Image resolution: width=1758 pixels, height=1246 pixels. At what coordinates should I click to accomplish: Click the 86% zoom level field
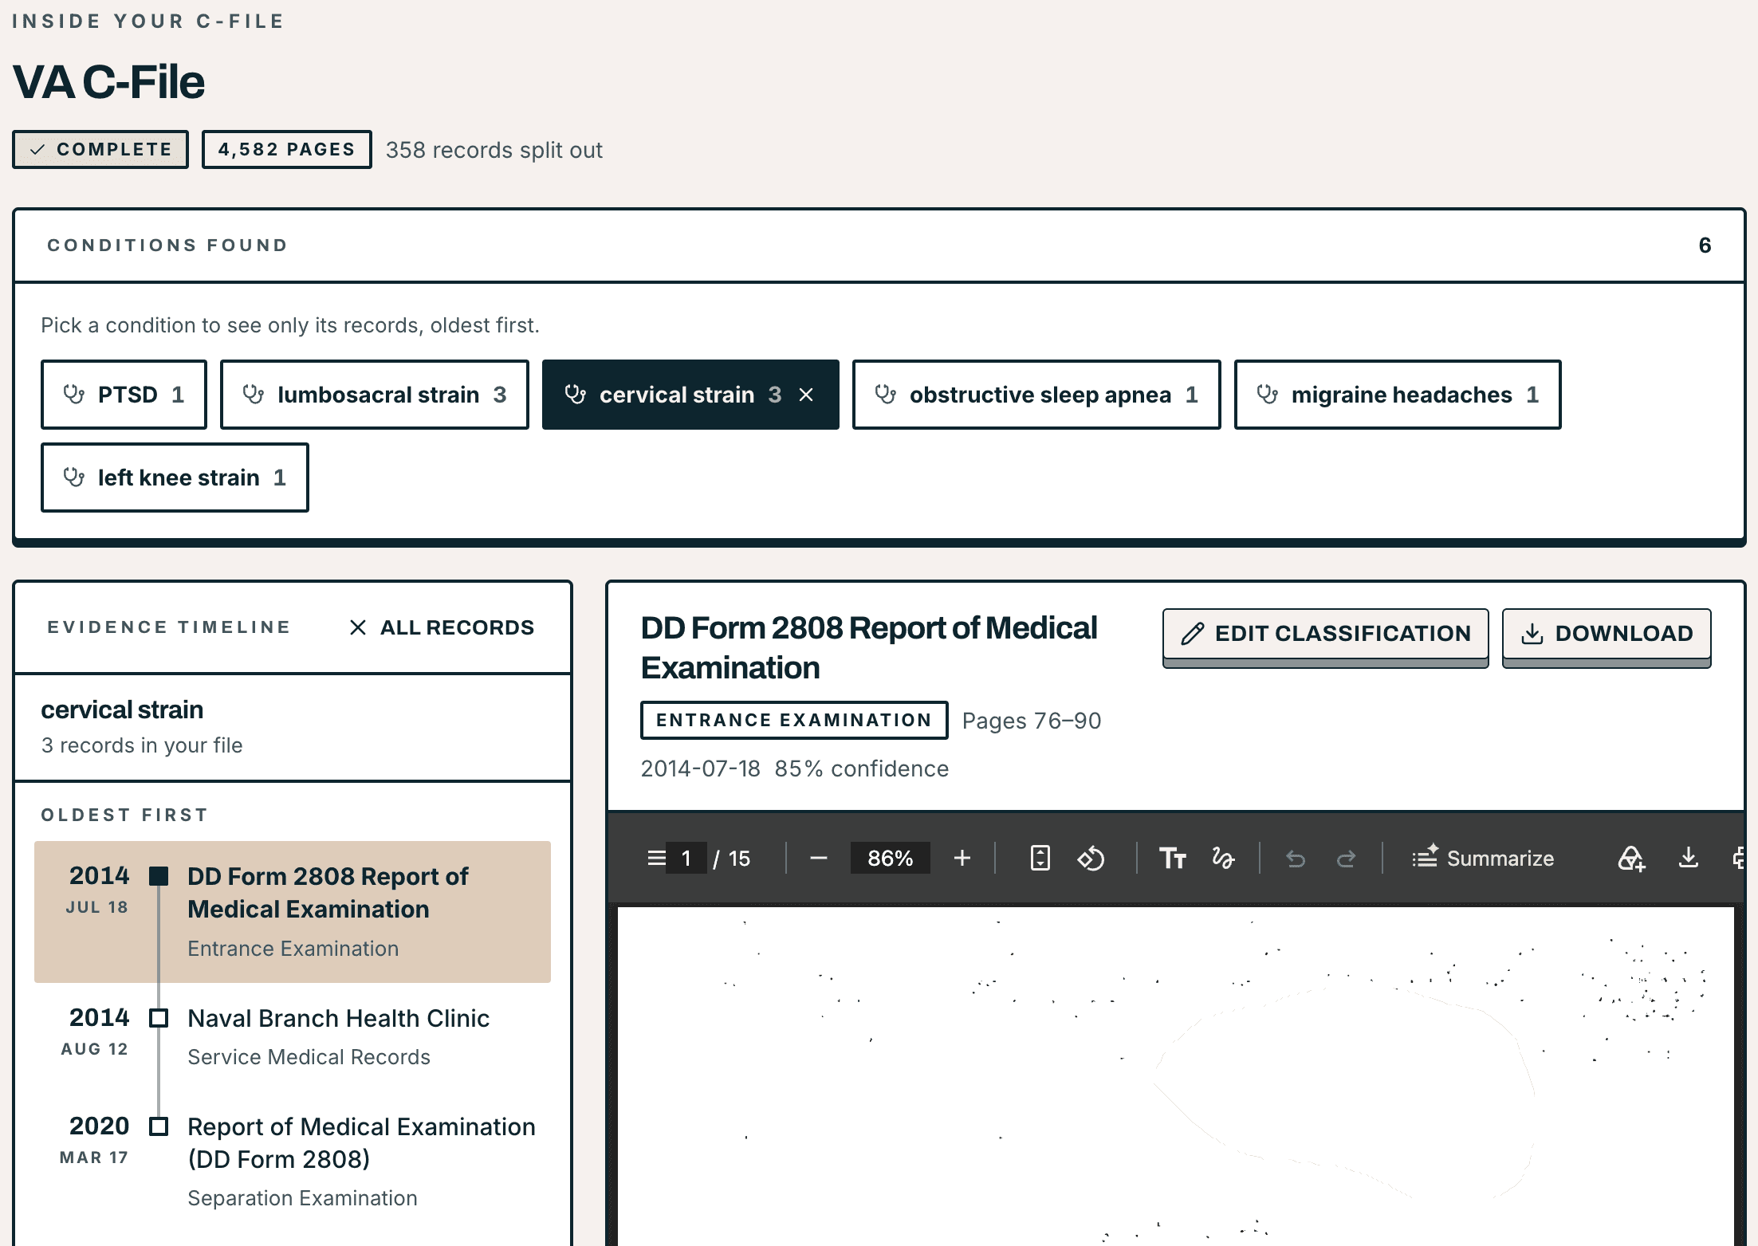[x=890, y=858]
